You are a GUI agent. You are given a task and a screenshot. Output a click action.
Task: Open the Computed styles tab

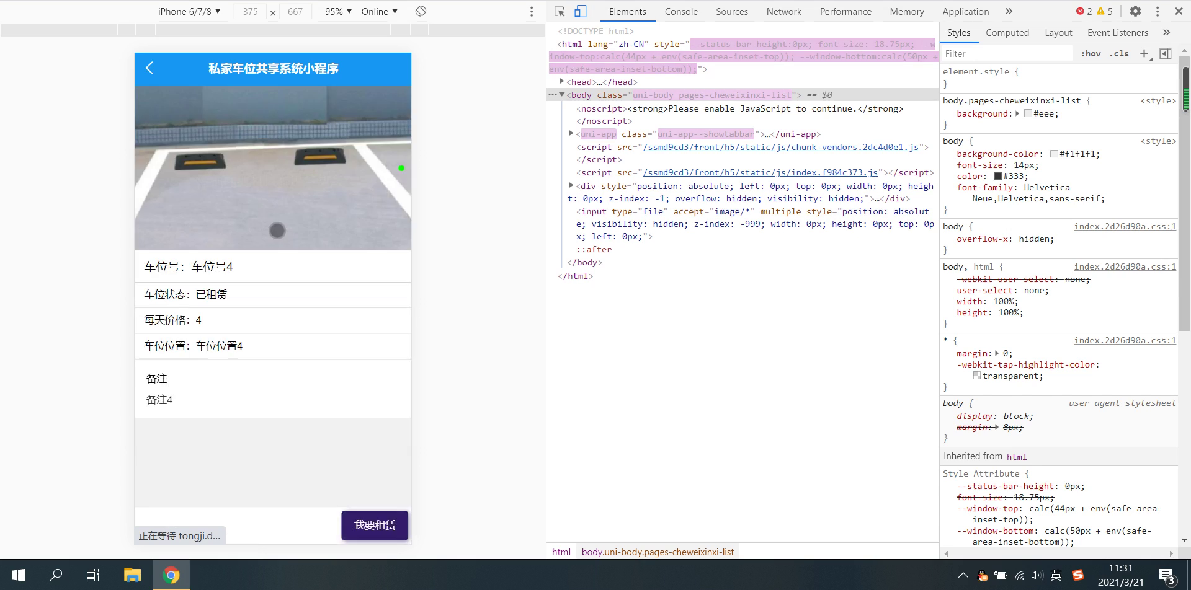tap(1007, 32)
